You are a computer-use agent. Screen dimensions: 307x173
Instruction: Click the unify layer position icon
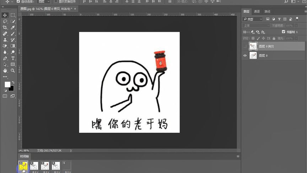[x=253, y=32]
